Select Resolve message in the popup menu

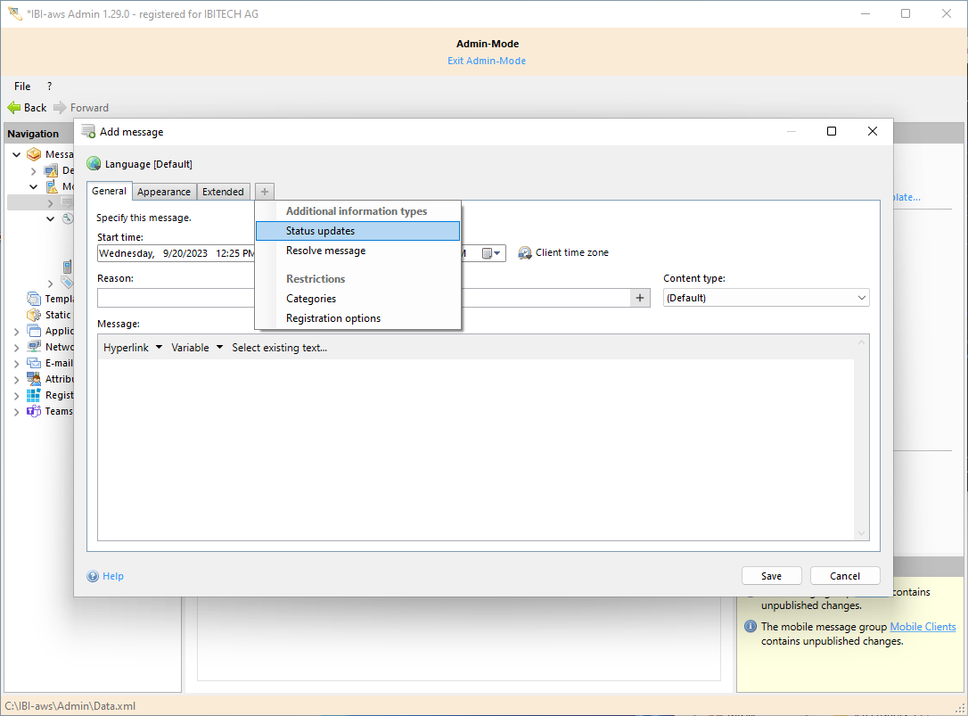[x=325, y=251]
